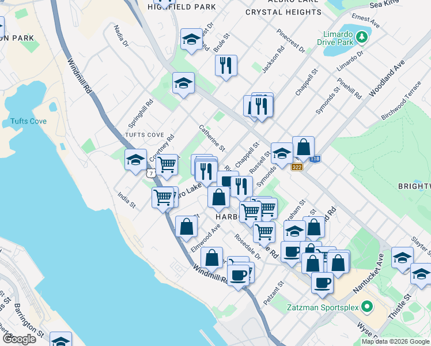Image resolution: width=431 pixels, height=346 pixels.
Task: Open the shopping bag marker below Elmwood Ave
Action: (211, 259)
